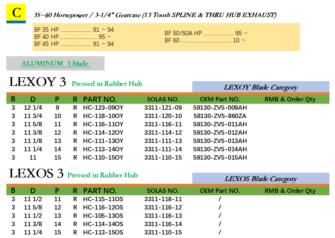Select the LEXOY Blade Category header
Viewport: 335px width, 238px height.
click(261, 87)
